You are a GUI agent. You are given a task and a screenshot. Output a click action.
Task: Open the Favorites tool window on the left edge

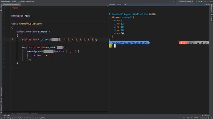(1, 109)
